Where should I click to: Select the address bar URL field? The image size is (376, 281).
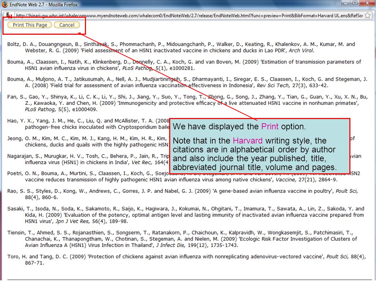pos(189,16)
